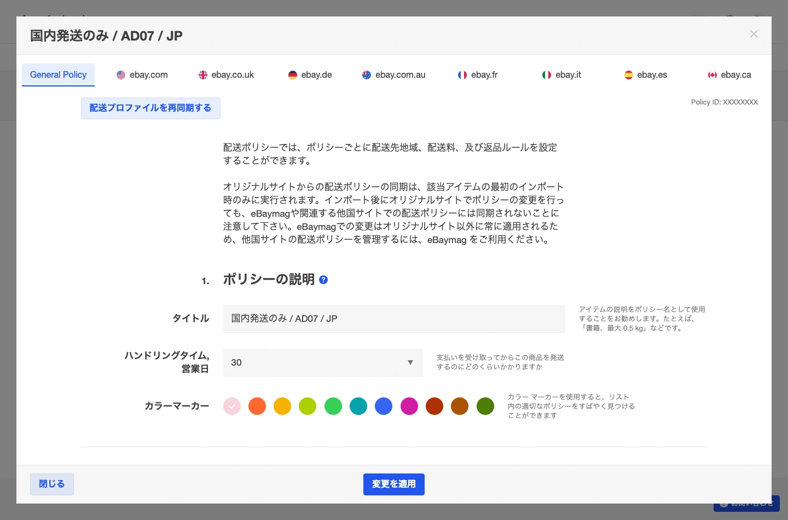This screenshot has height=520, width=788.
Task: Click the 閉じる button
Action: click(52, 484)
